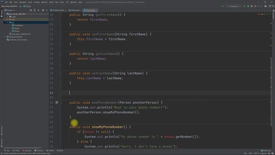
Task: Open the Build tool window button
Action: 60,151
